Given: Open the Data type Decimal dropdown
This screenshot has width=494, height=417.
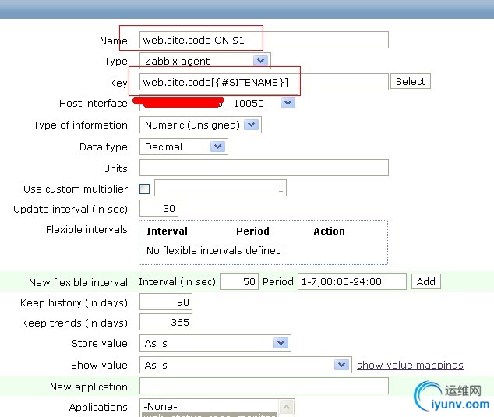Looking at the screenshot, I should click(x=184, y=147).
